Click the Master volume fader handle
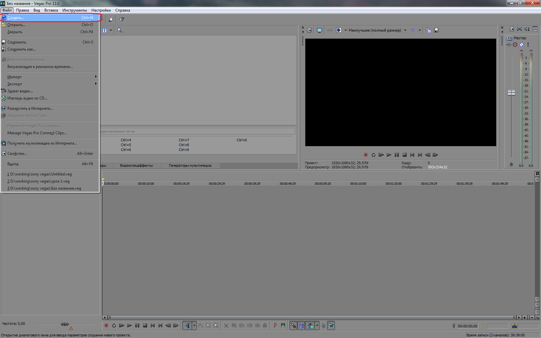541x338 pixels. (x=511, y=93)
